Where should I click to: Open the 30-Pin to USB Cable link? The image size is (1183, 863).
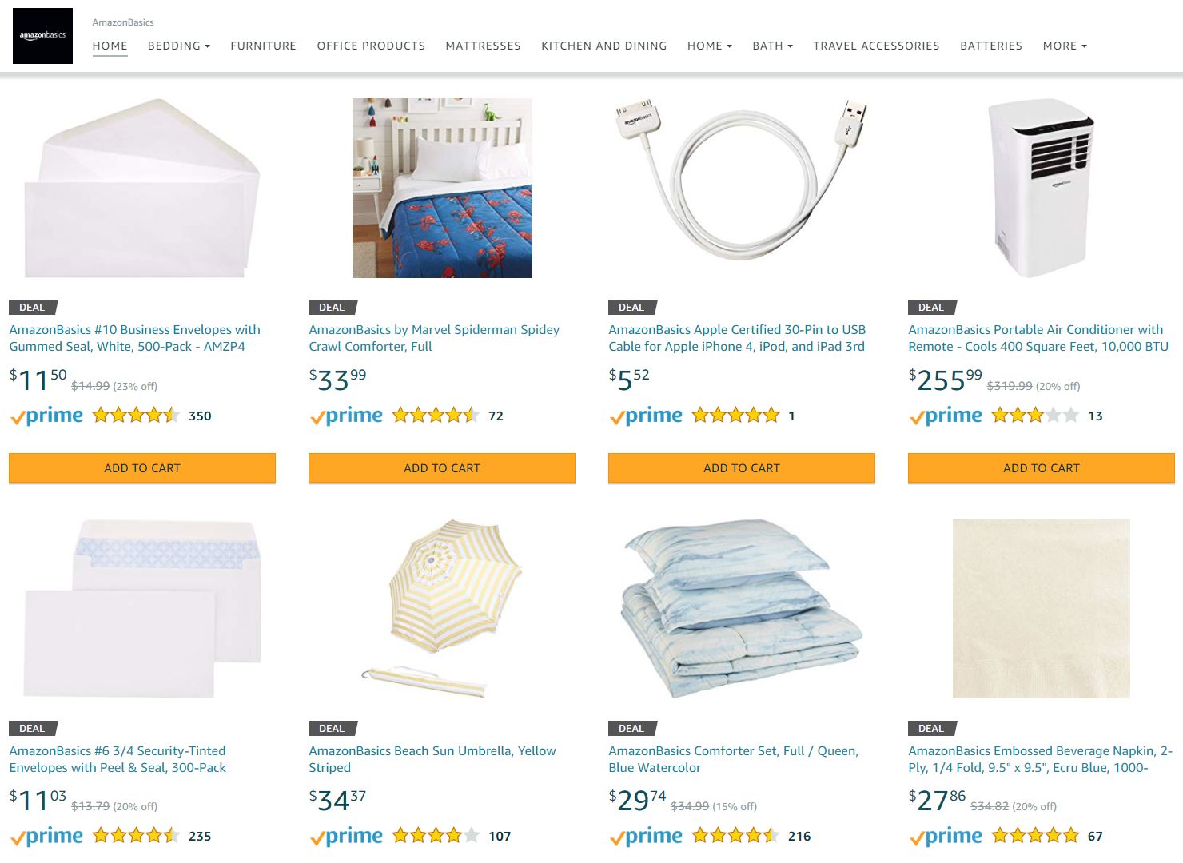[736, 338]
